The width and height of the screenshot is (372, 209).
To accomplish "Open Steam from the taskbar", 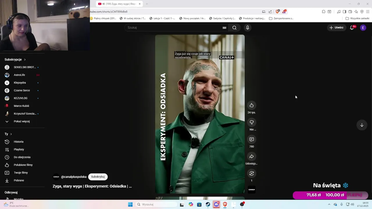I will (208, 204).
